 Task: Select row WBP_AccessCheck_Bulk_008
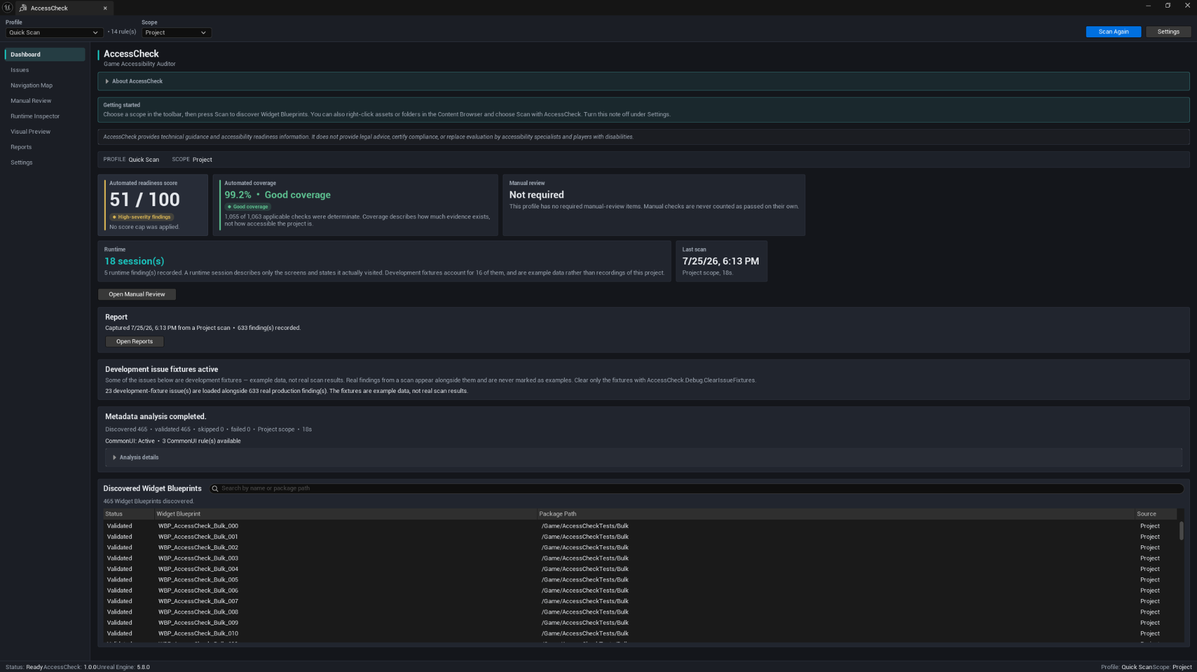click(x=640, y=612)
